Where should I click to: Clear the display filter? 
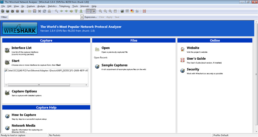coord(102,17)
